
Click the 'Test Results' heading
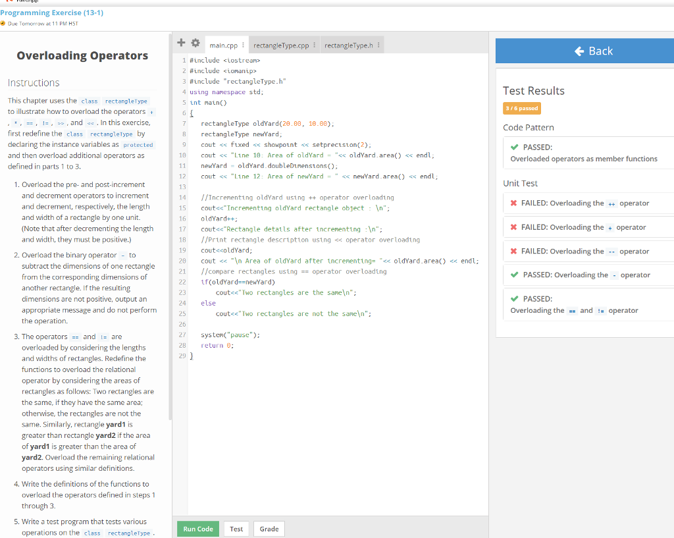click(533, 91)
